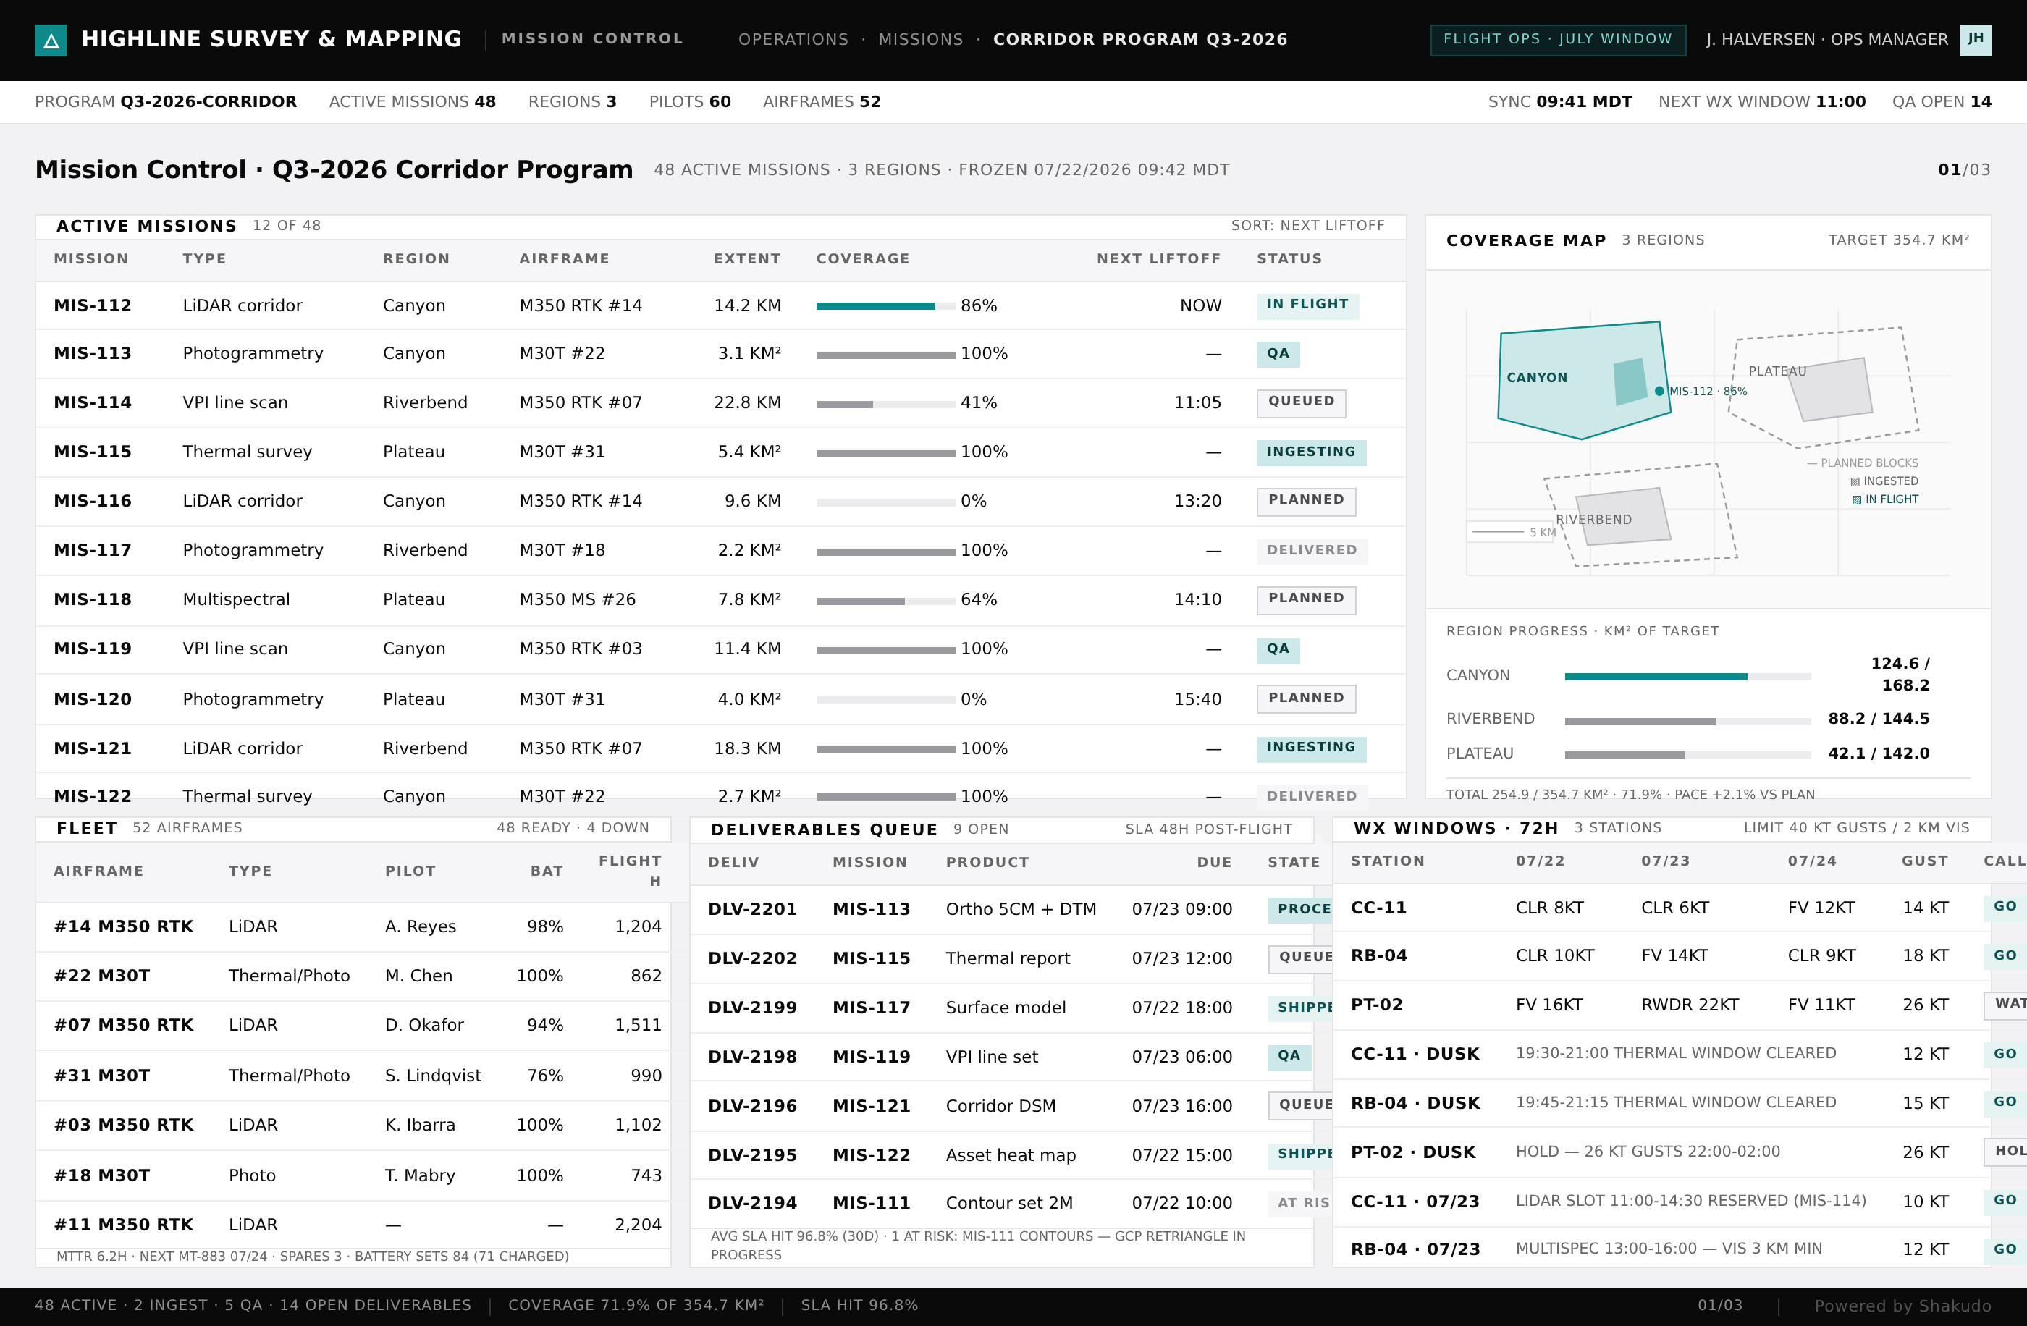Viewport: 2027px width, 1326px height.
Task: Open the MIS-118 mission row
Action: [x=720, y=599]
